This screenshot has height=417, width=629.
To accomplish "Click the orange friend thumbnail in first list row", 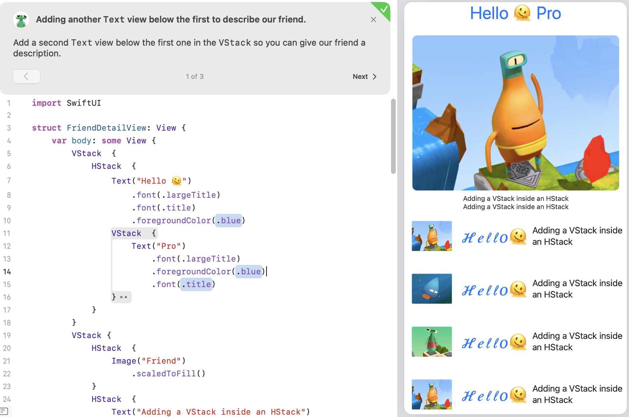I will [x=432, y=236].
